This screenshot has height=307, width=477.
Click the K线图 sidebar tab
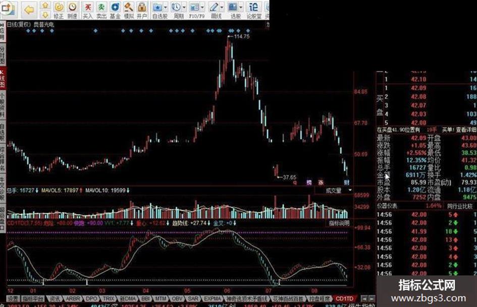point(3,78)
